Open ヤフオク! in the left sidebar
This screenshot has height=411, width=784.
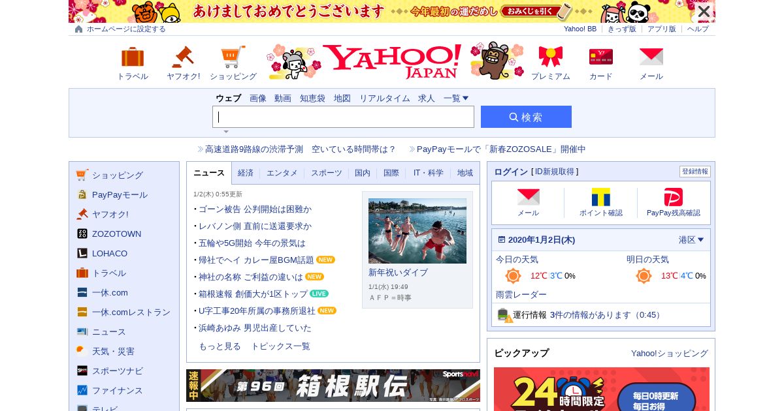(x=110, y=214)
